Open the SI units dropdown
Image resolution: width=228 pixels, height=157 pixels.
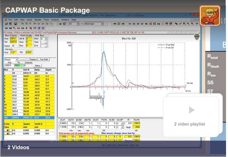coord(78,24)
